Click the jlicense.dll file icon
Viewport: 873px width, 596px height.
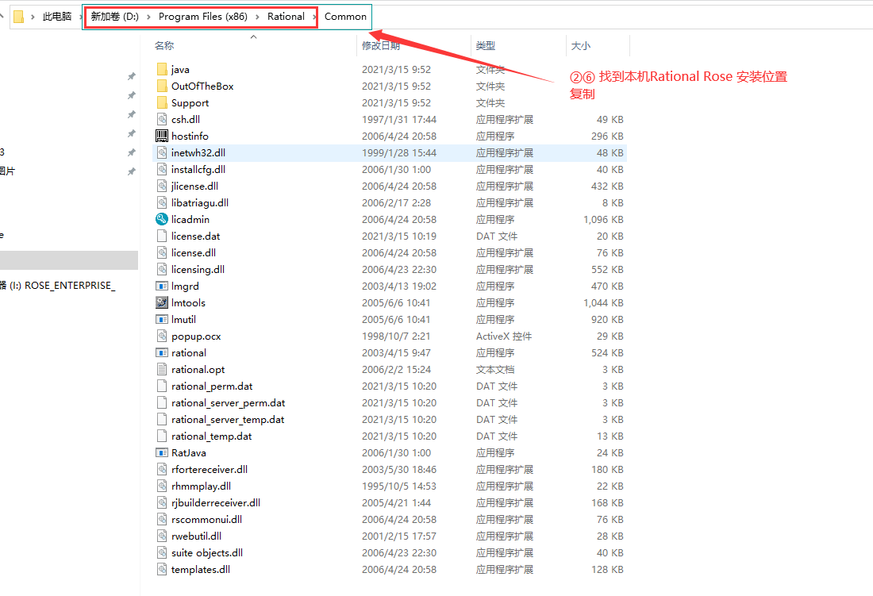coord(162,186)
